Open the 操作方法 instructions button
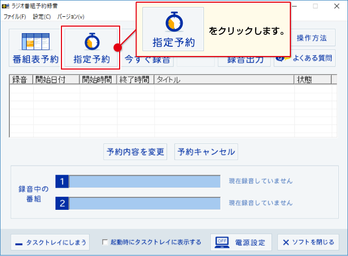This screenshot has height=256, width=348. pyautogui.click(x=312, y=38)
